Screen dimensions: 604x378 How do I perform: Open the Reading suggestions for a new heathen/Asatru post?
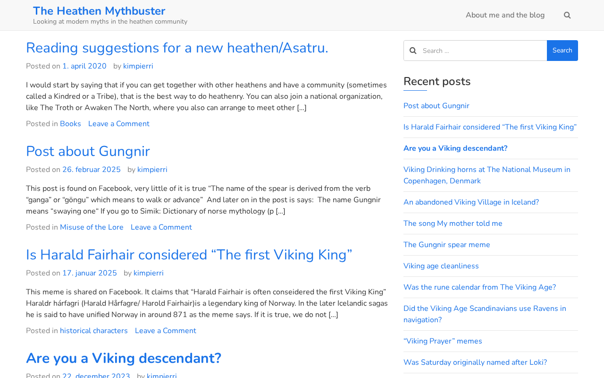pos(177,48)
